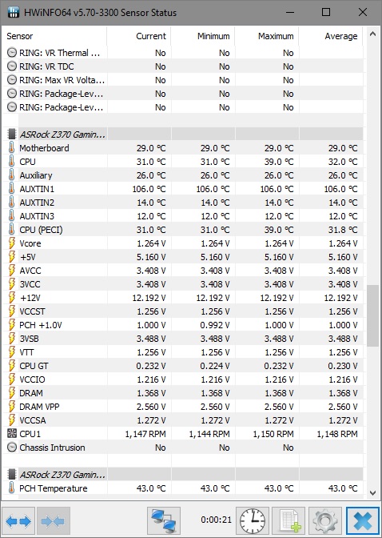Select the RING: Max VR Volta... row
Image resolution: width=382 pixels, height=538 pixels.
coord(182,80)
